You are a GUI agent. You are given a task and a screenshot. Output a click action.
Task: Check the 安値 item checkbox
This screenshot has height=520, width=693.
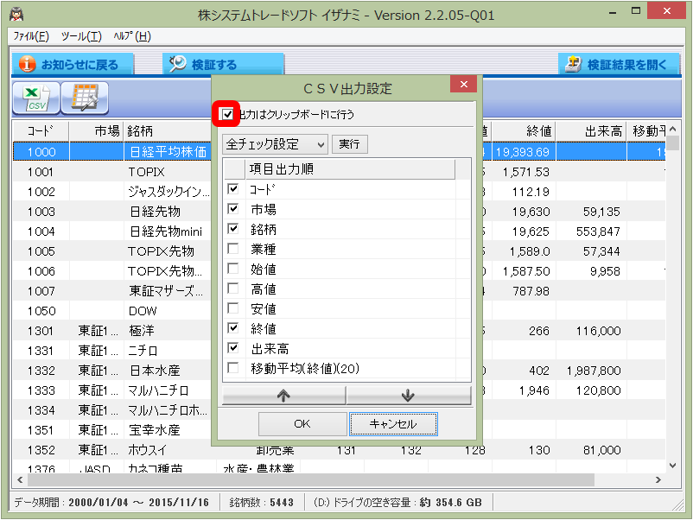pos(233,308)
